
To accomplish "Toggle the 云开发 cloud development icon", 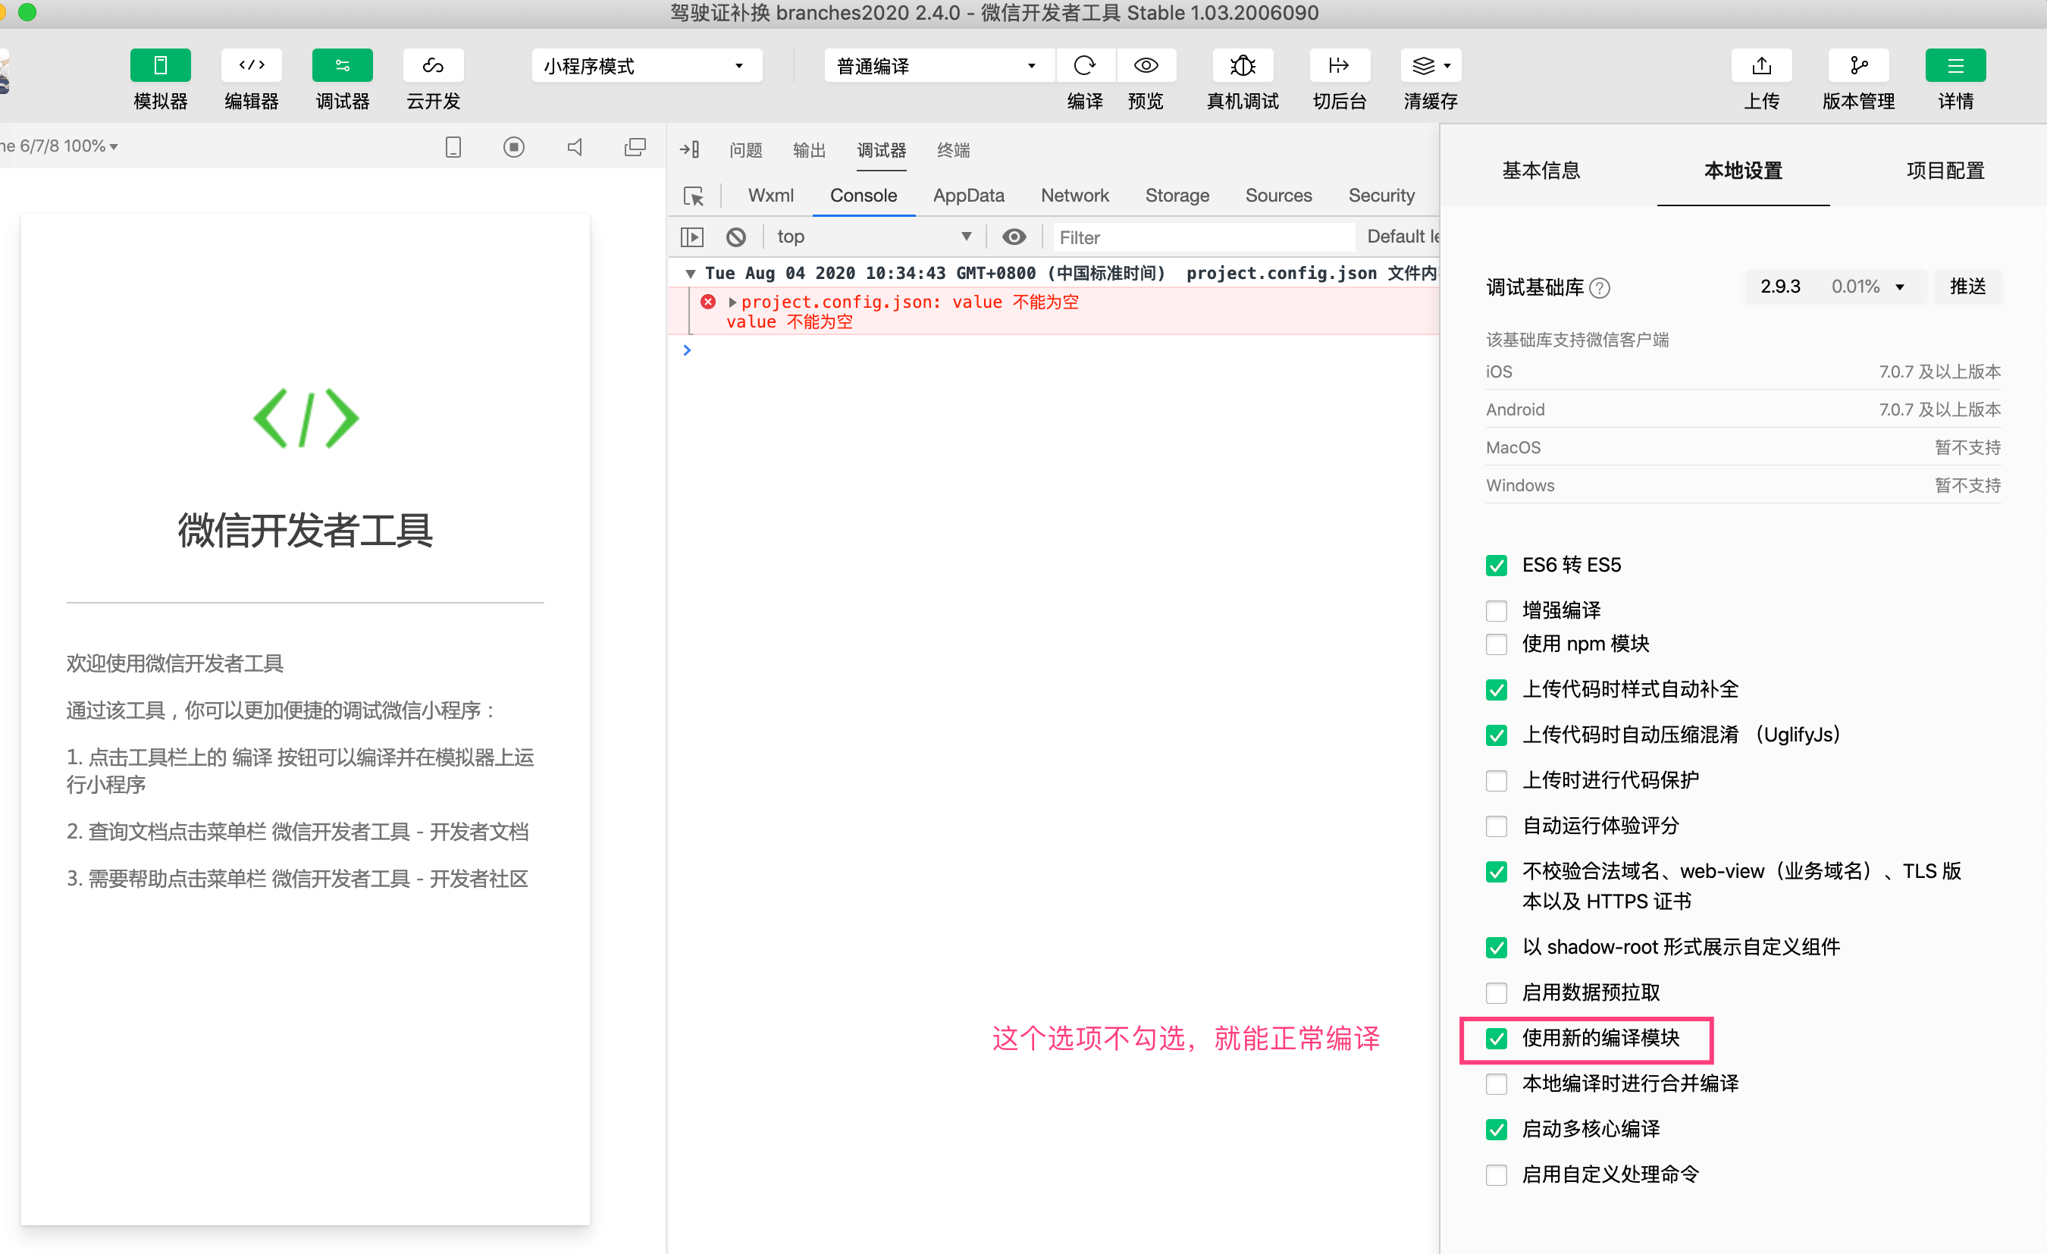I will [x=433, y=66].
